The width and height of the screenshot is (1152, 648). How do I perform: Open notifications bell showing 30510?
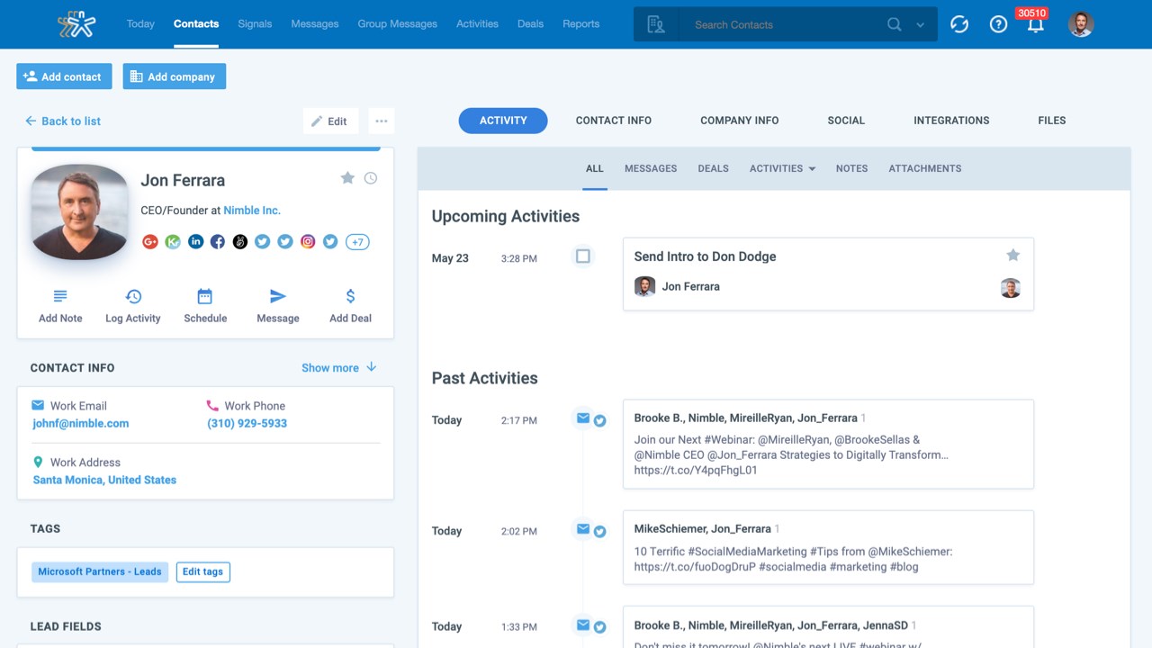coord(1035,23)
